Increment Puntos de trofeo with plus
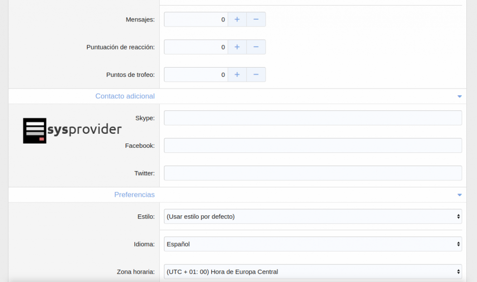The width and height of the screenshot is (477, 282). coord(237,75)
